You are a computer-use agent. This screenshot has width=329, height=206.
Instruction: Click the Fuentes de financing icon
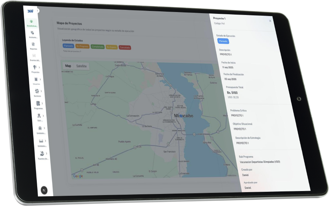(x=42, y=154)
